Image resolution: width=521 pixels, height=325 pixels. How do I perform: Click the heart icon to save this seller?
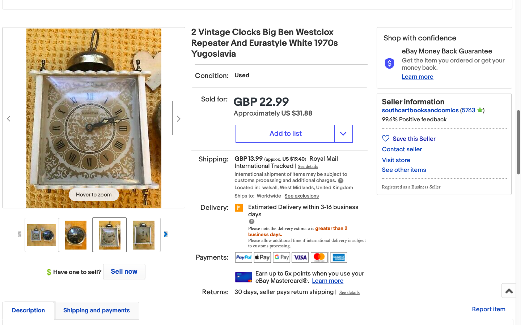[386, 139]
